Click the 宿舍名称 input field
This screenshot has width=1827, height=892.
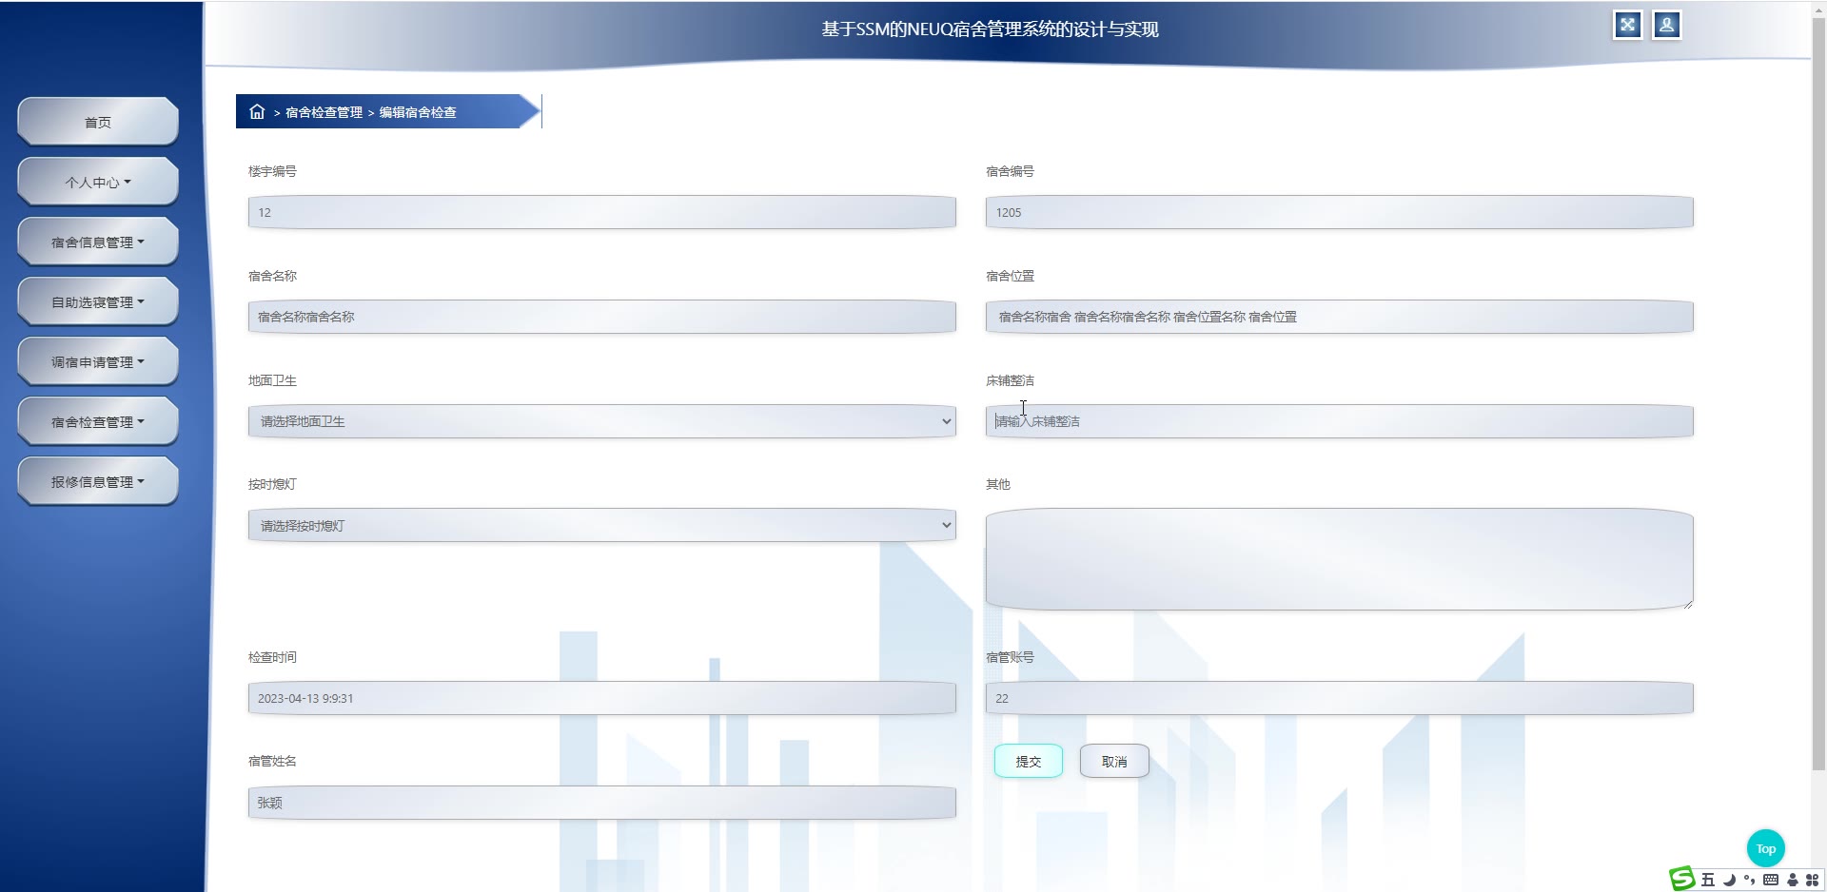click(x=602, y=317)
